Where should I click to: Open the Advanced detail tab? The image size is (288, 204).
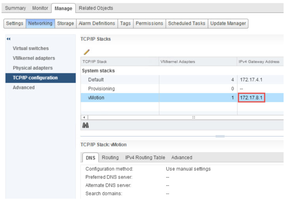(182, 158)
